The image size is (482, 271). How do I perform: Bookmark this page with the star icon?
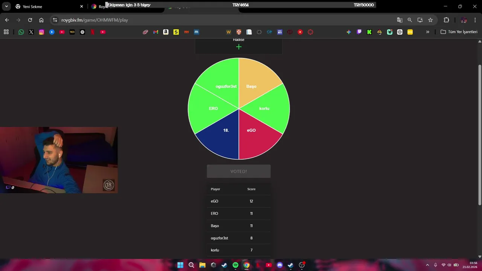point(430,20)
